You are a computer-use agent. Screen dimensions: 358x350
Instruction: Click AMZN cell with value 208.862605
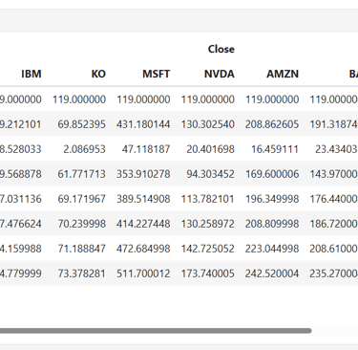pos(272,124)
